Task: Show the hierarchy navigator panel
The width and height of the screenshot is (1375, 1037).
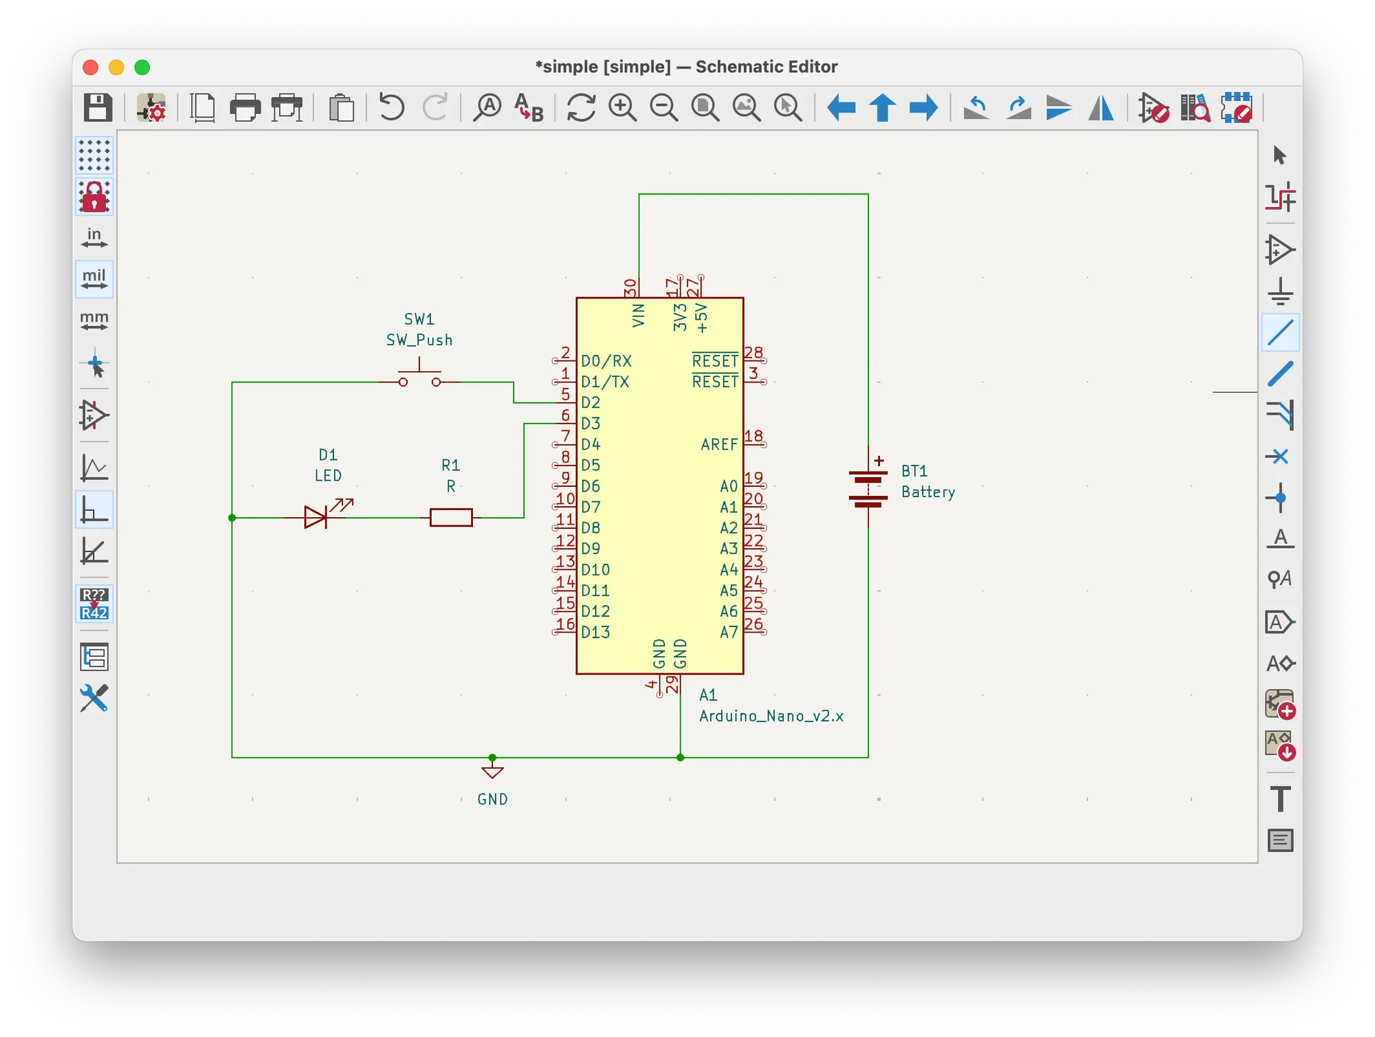Action: click(x=94, y=657)
